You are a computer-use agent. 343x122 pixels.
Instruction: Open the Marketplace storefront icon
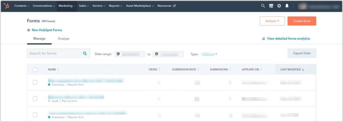(x=271, y=6)
